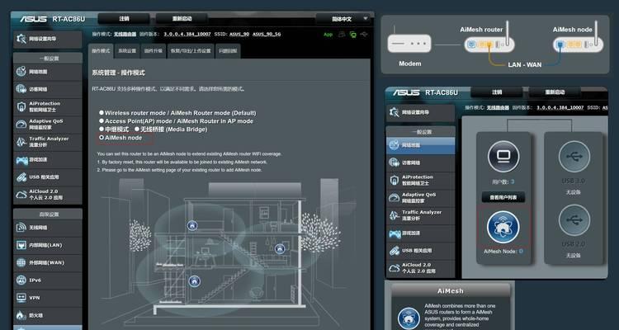Image resolution: width=619 pixels, height=330 pixels.
Task: Click the 用户数 client count value 3
Action: pos(513,182)
